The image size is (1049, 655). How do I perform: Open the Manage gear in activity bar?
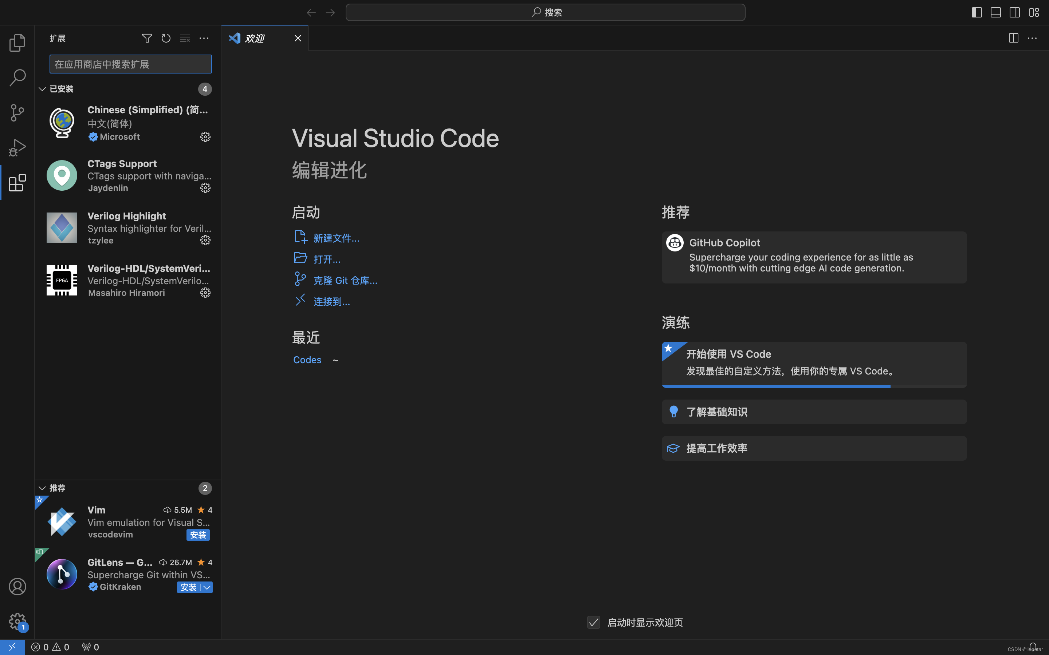tap(17, 622)
